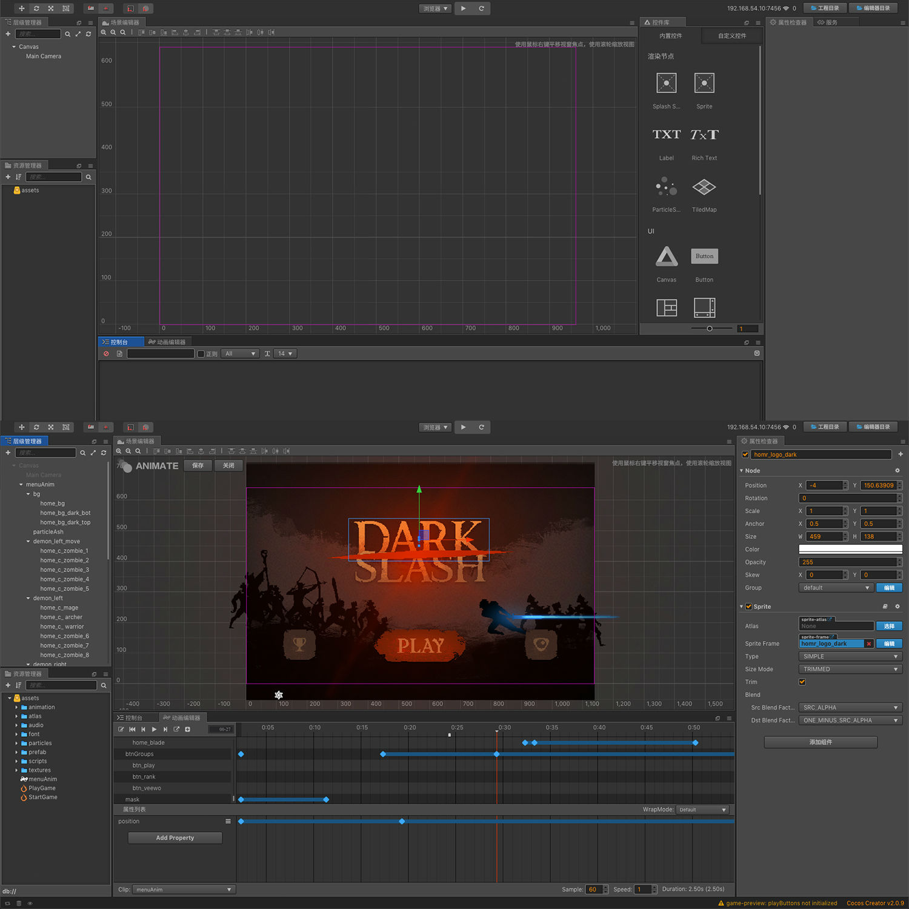Jump to first frame in animation timeline

click(132, 730)
